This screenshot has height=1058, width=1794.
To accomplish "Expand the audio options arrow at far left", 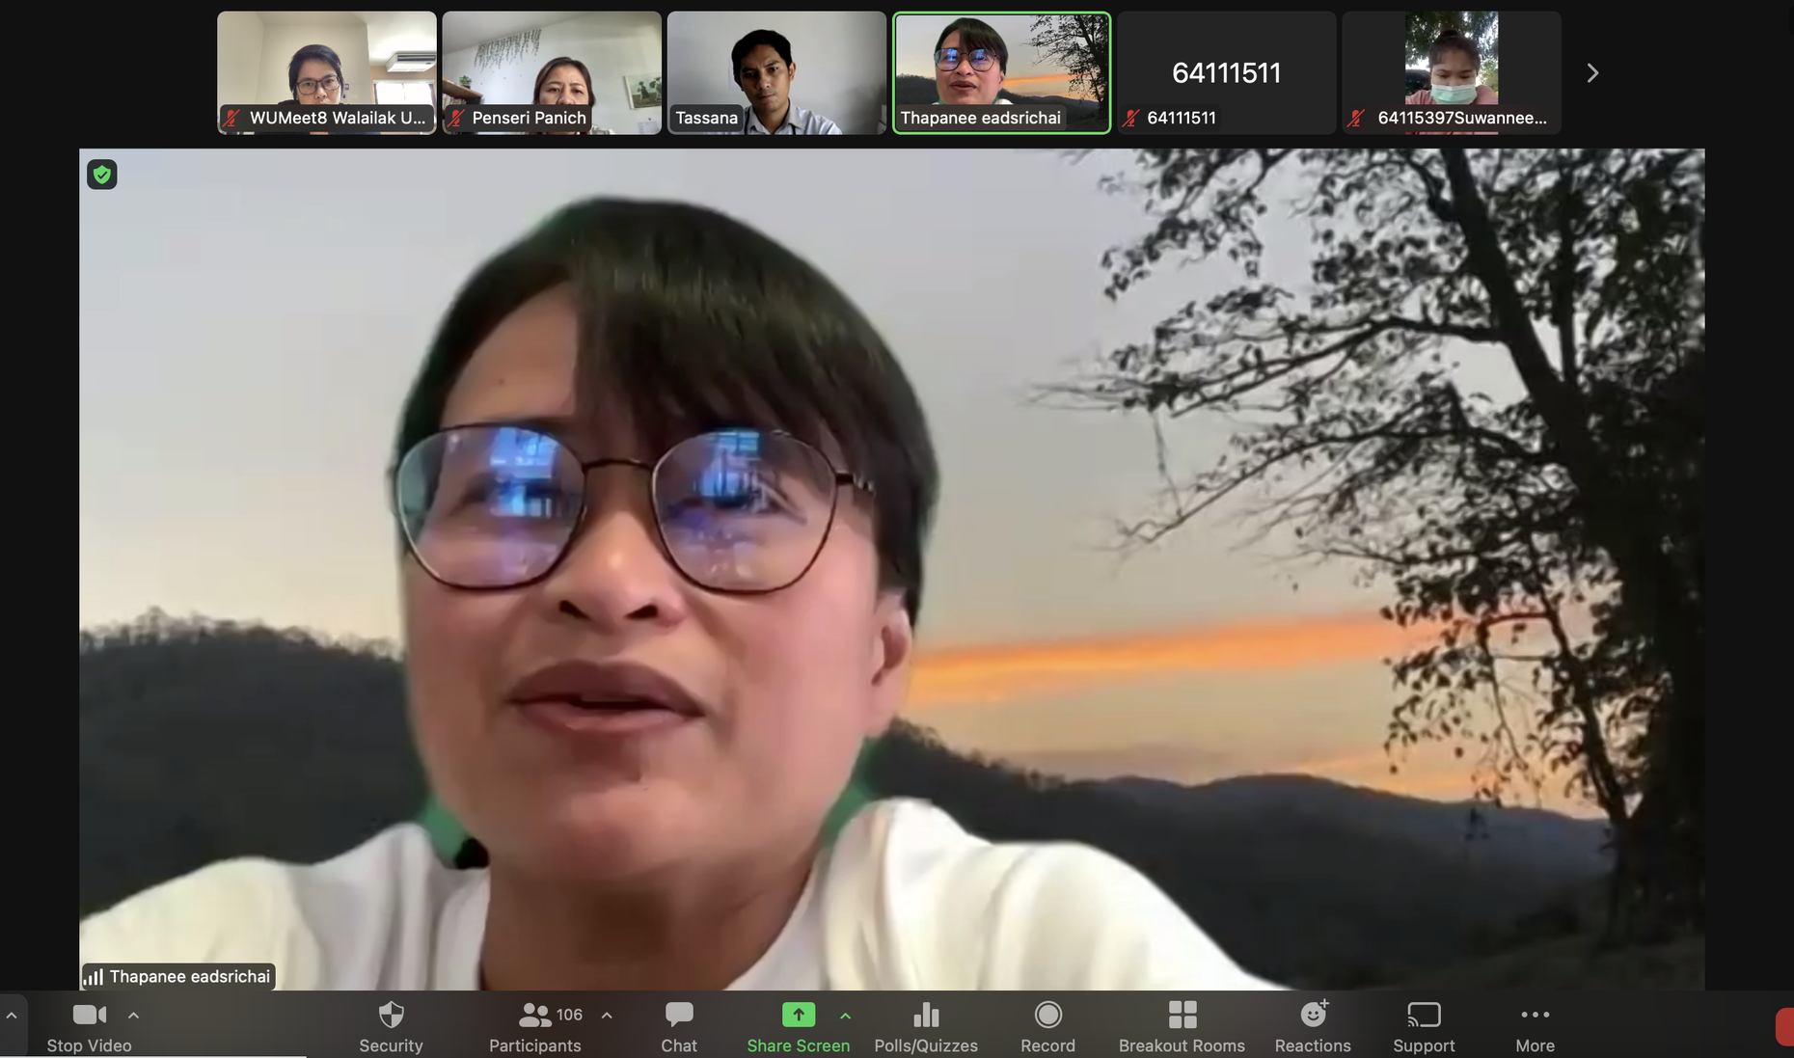I will (12, 1016).
